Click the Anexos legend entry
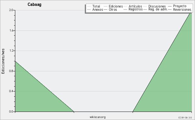This screenshot has width=195, height=120. coord(95,9)
